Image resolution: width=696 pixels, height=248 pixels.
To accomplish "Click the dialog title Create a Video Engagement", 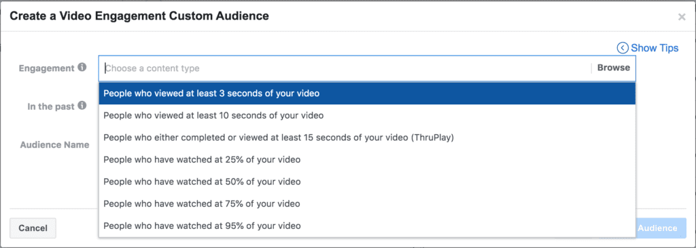I will tap(139, 16).
